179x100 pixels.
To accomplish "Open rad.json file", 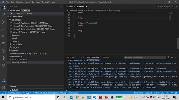I will point(16,47).
